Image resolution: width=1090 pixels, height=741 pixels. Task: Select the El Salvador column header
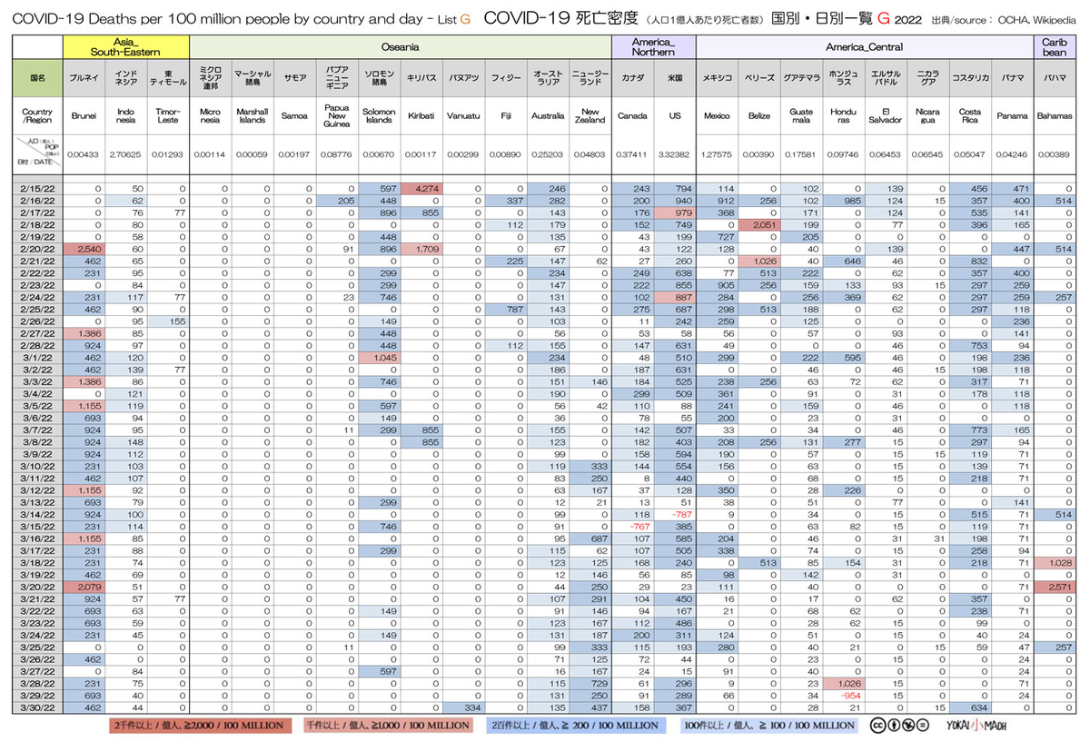coord(886,116)
